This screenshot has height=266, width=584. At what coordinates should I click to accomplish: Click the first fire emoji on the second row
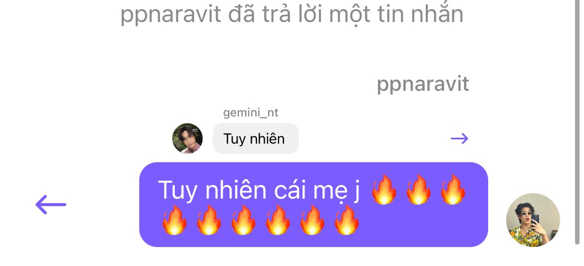click(174, 220)
